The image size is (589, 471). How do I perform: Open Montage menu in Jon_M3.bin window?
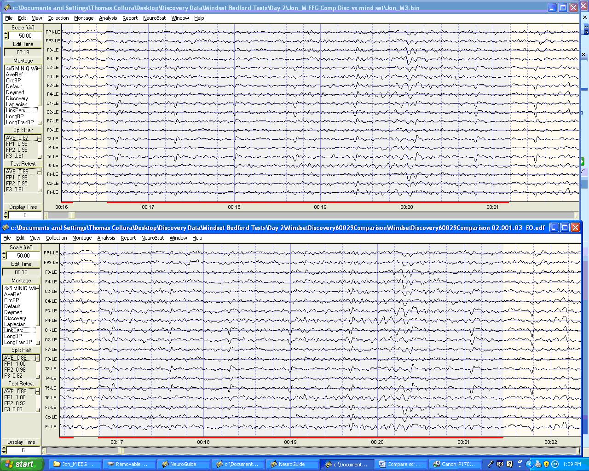84,18
